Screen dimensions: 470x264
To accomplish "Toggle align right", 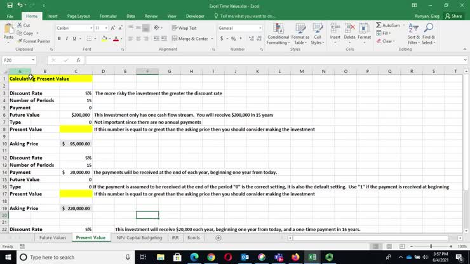I will tap(145, 39).
